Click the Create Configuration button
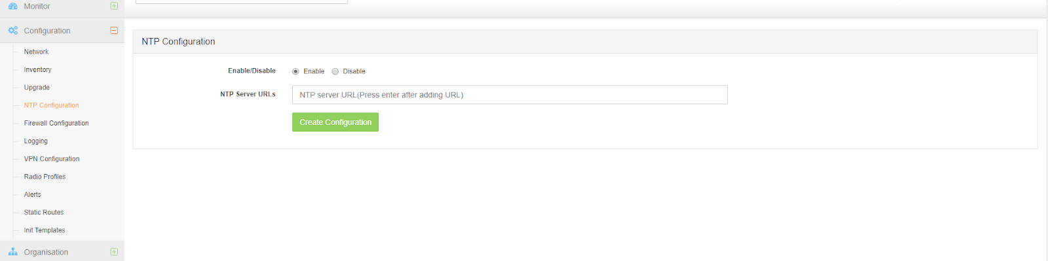Viewport: 1048px width, 261px height. (x=335, y=122)
